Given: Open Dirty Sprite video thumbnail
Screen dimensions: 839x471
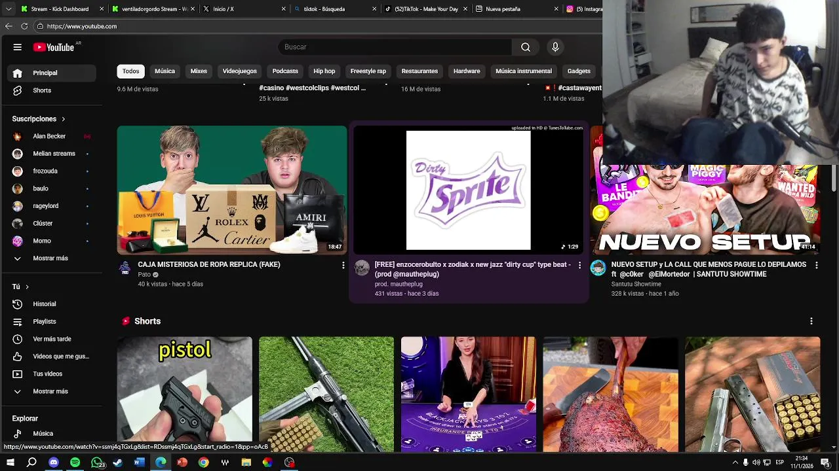Looking at the screenshot, I should pyautogui.click(x=468, y=190).
